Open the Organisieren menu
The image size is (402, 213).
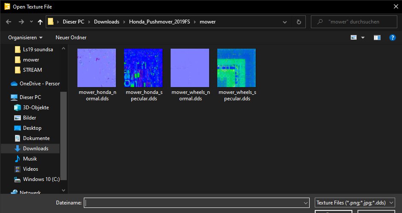[25, 38]
